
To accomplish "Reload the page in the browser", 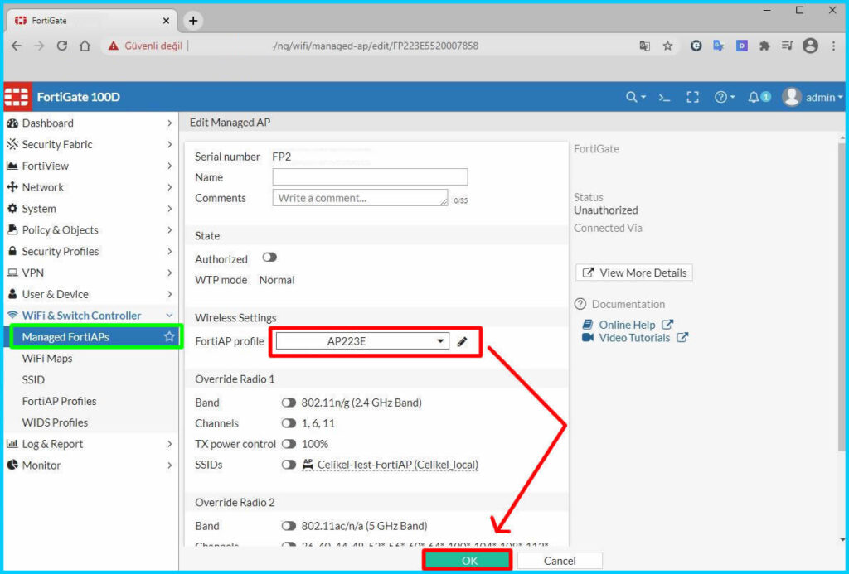I will click(x=62, y=46).
